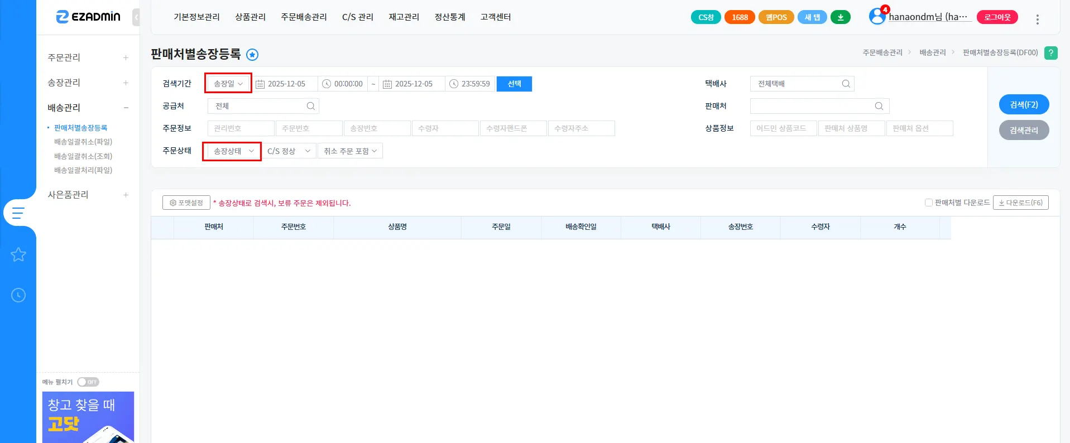
Task: Open the CS창 badge button
Action: [x=706, y=17]
